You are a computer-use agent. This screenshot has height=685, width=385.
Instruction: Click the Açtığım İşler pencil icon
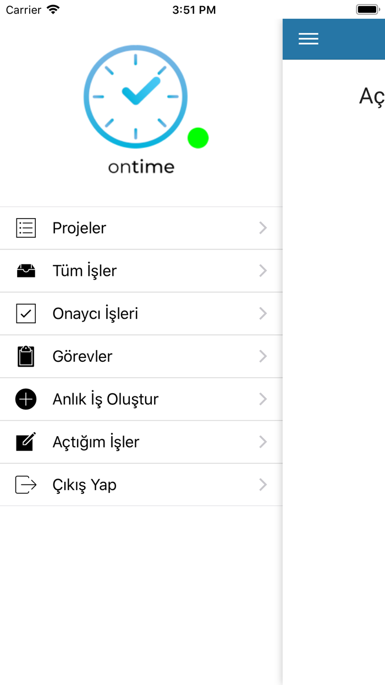pos(26,442)
